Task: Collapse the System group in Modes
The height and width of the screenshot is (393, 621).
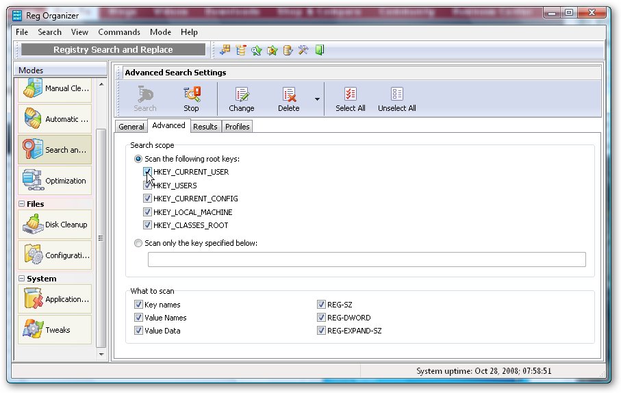Action: pos(22,279)
